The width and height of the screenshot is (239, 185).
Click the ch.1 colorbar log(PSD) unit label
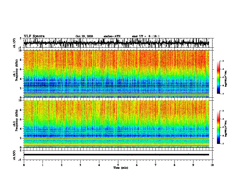(226, 79)
